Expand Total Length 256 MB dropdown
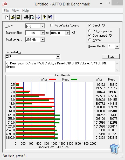 (43, 39)
